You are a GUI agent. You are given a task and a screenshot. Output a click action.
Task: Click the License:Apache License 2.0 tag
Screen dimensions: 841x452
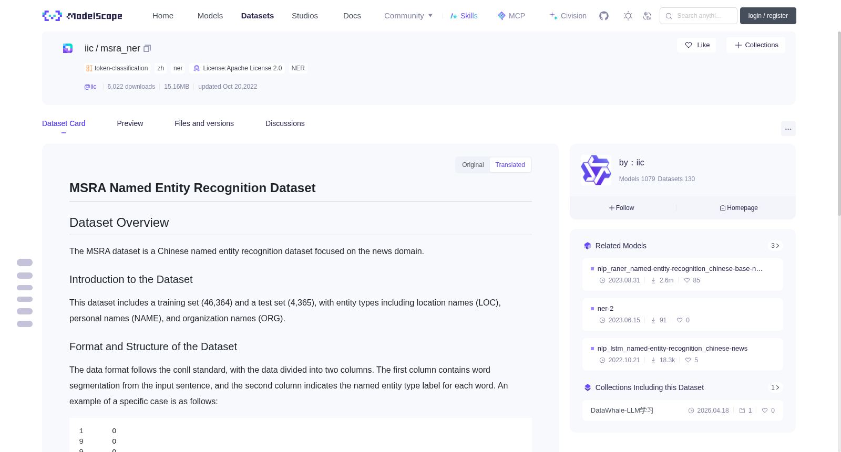point(238,68)
